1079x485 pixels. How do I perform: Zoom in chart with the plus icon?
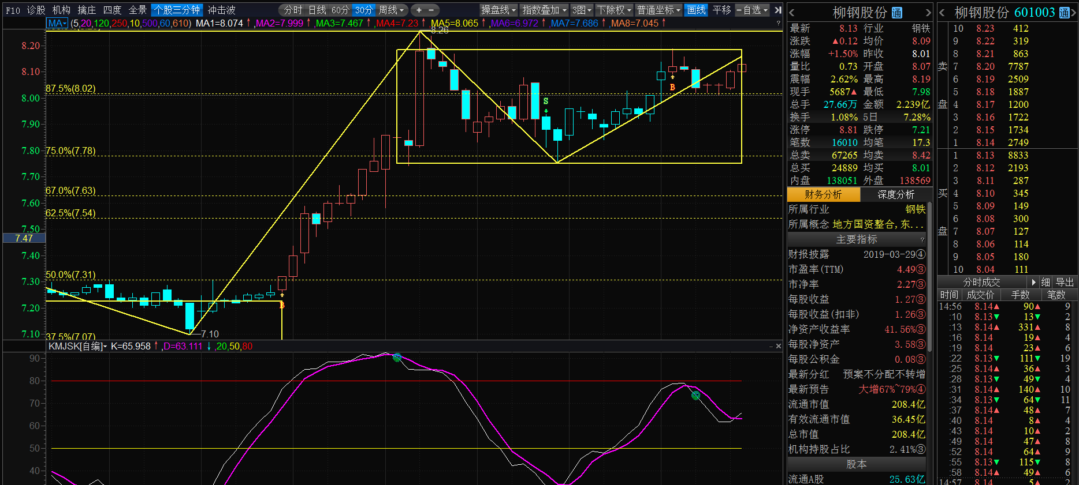point(419,10)
